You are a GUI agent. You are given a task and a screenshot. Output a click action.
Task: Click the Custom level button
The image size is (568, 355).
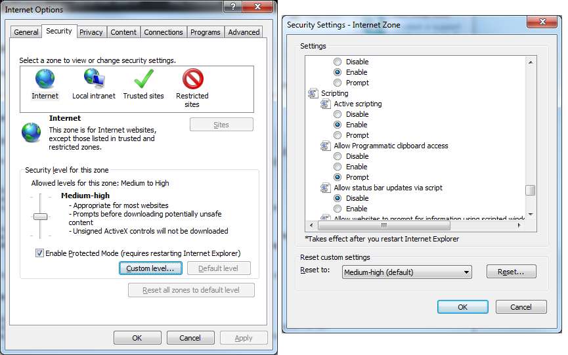click(x=150, y=268)
